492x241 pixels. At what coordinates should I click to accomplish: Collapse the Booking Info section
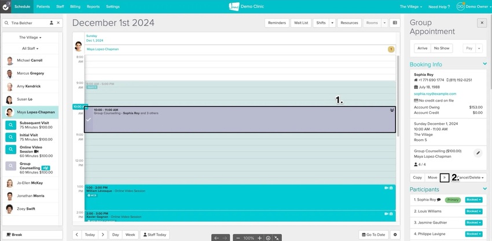coord(485,64)
